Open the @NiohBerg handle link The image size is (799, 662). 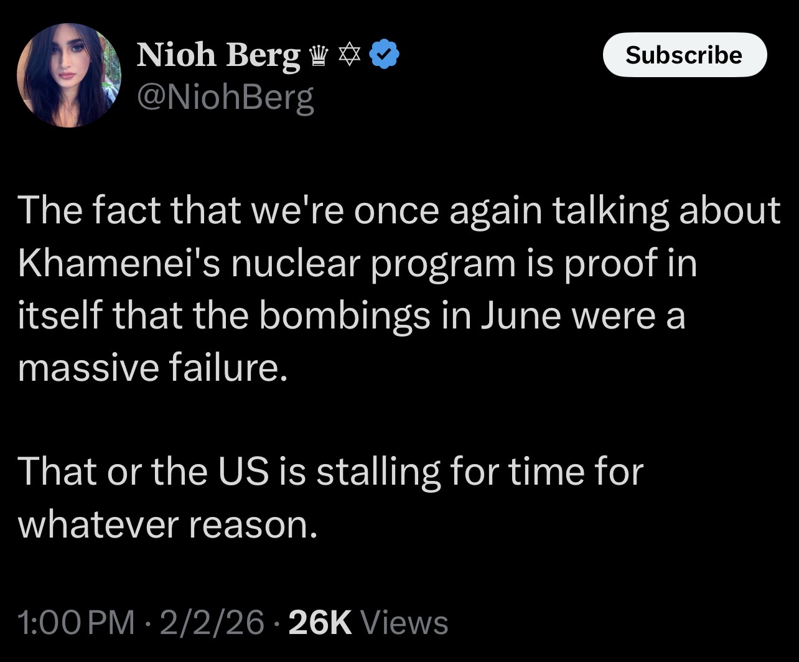[225, 97]
